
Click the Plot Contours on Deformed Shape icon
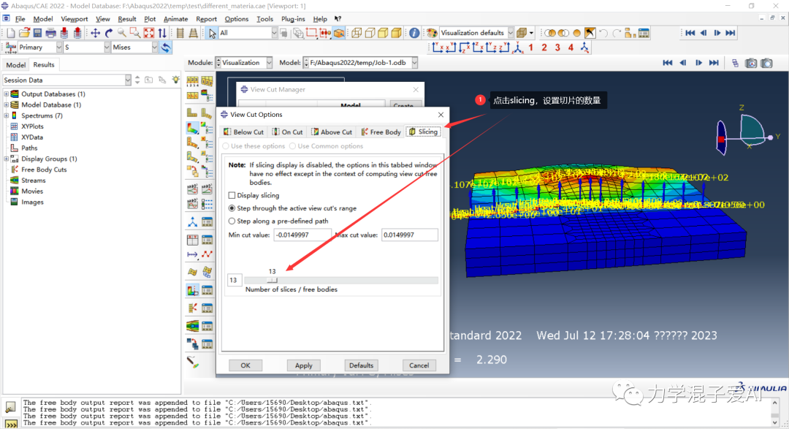[x=192, y=129]
